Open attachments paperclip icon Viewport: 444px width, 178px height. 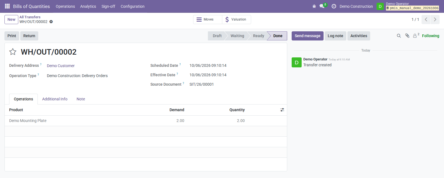407,36
